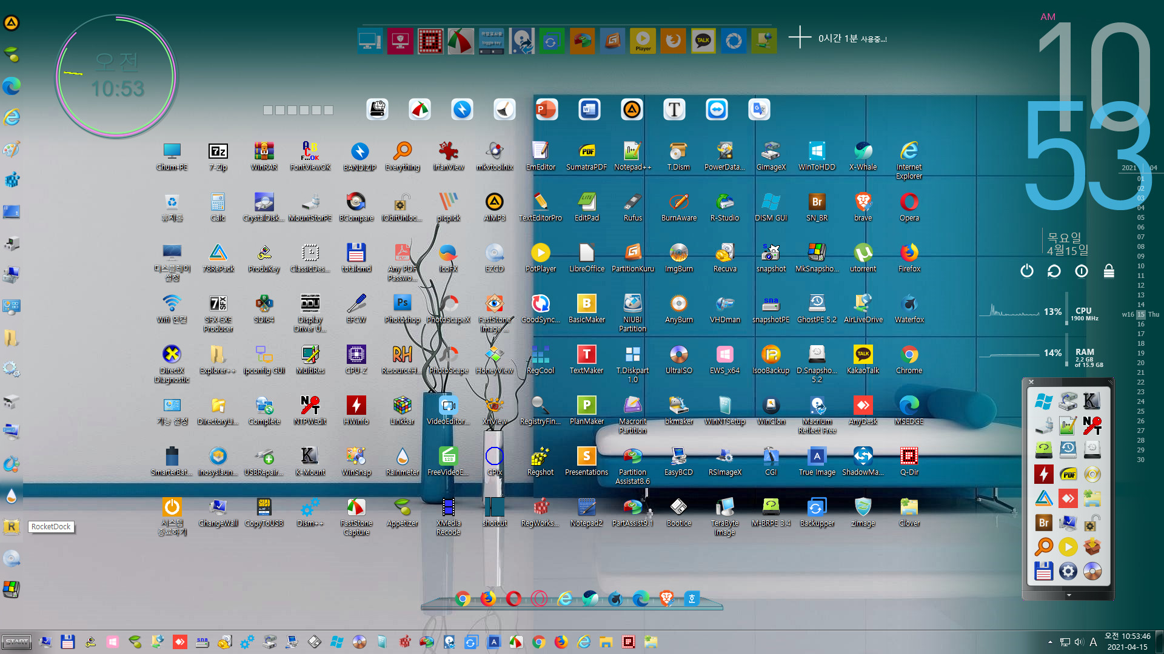Click the Br icon in launcher panel

pos(1043,523)
